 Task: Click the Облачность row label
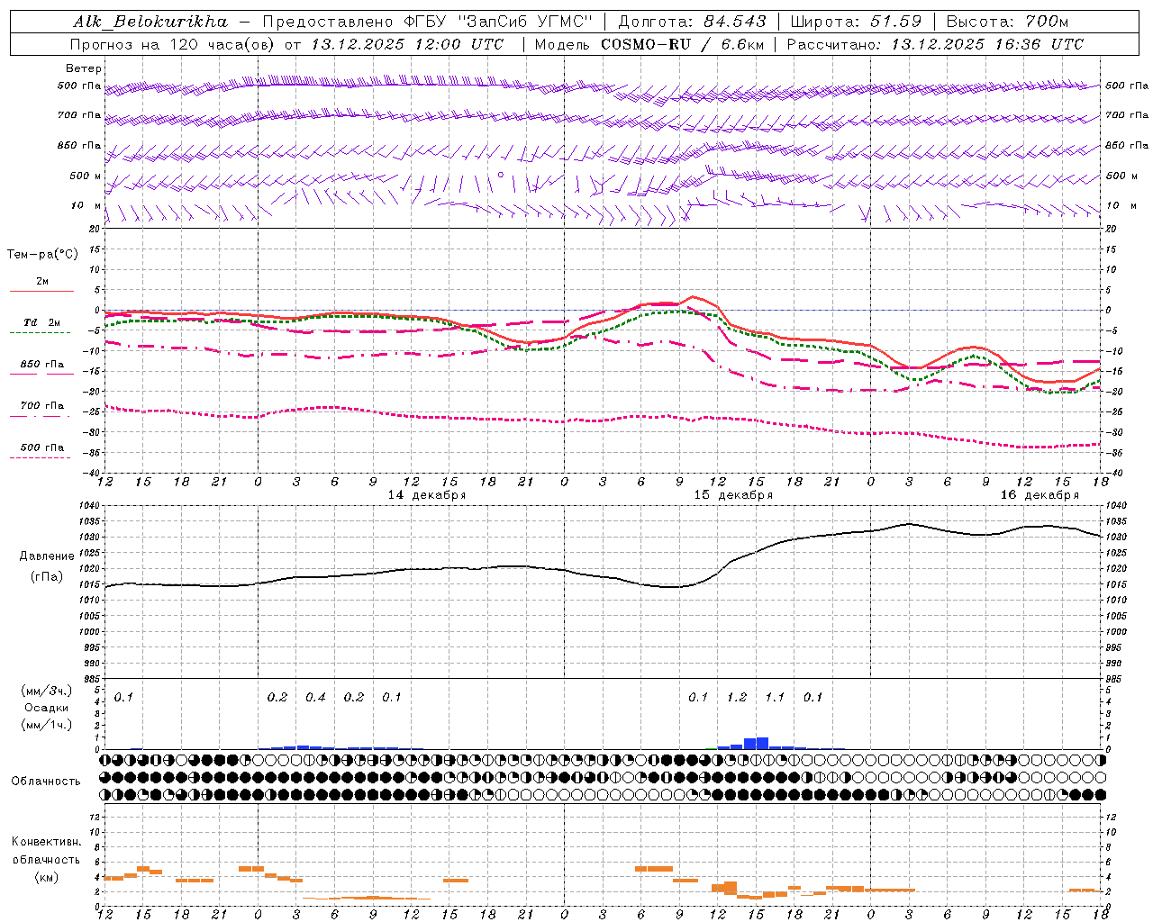click(46, 781)
